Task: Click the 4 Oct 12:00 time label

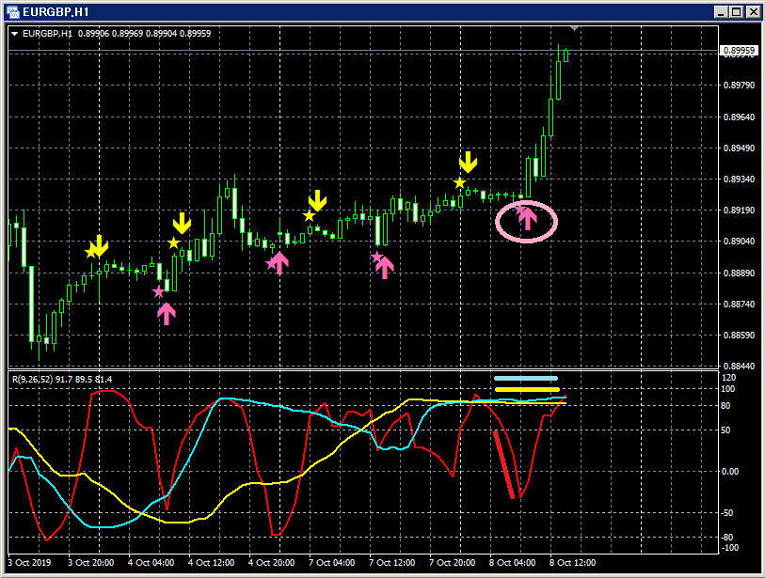Action: [212, 562]
